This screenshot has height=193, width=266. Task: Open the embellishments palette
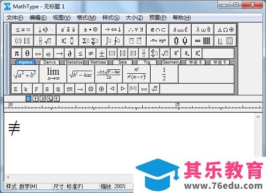point(68,30)
